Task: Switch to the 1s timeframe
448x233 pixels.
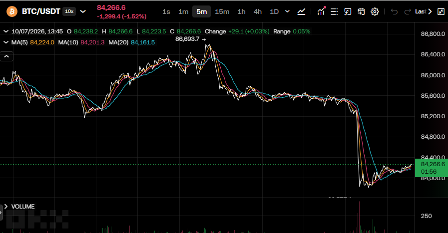Action: point(166,11)
